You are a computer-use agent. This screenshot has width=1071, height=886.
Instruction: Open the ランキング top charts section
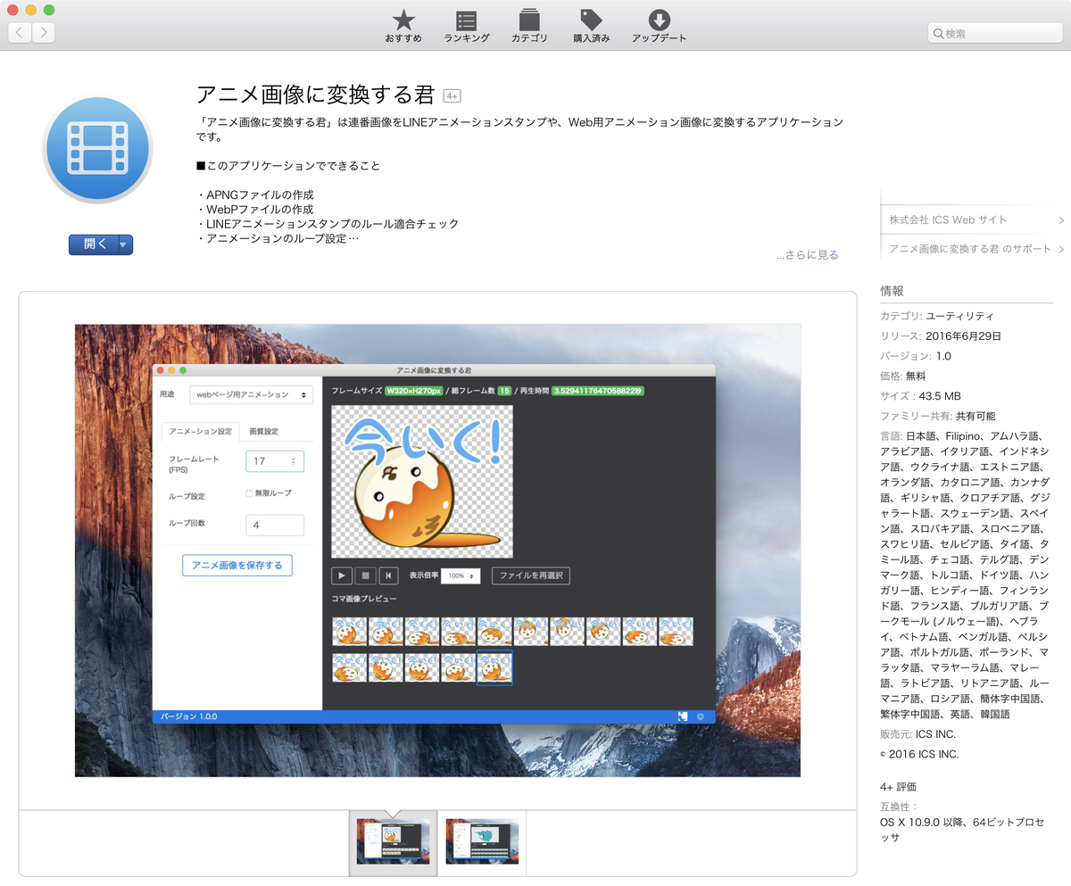[x=466, y=26]
